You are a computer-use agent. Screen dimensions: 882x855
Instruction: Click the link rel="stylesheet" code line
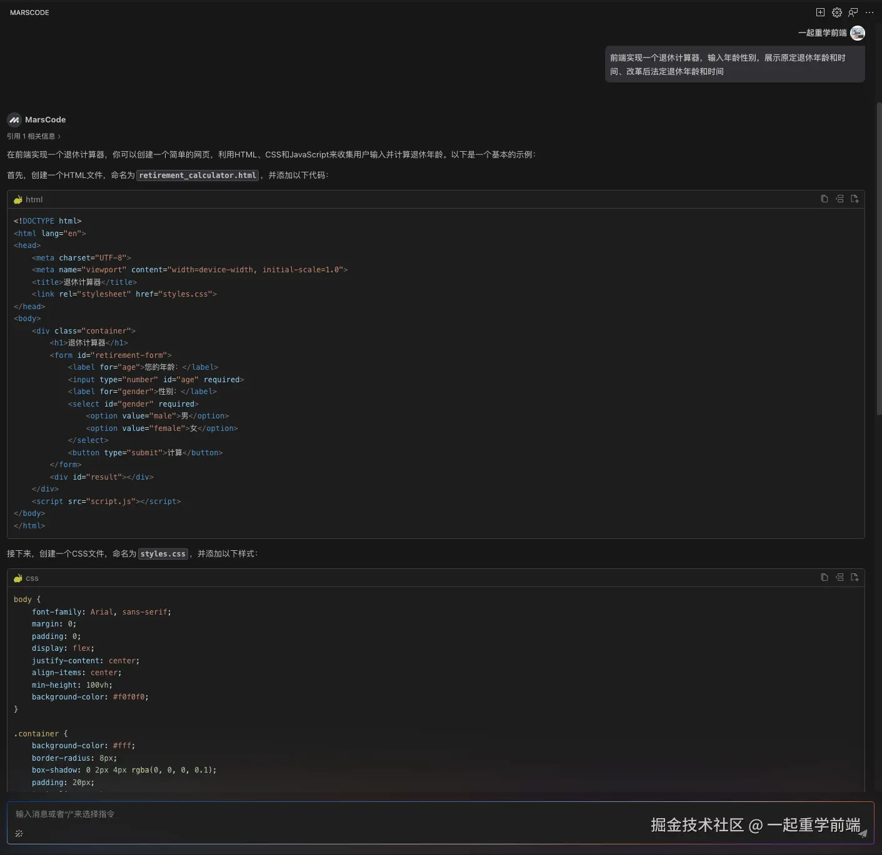click(124, 294)
